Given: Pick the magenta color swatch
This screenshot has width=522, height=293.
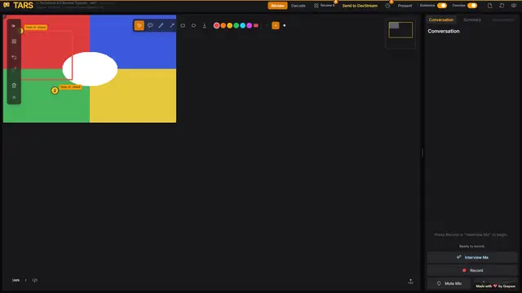Looking at the screenshot, I should click(x=250, y=25).
